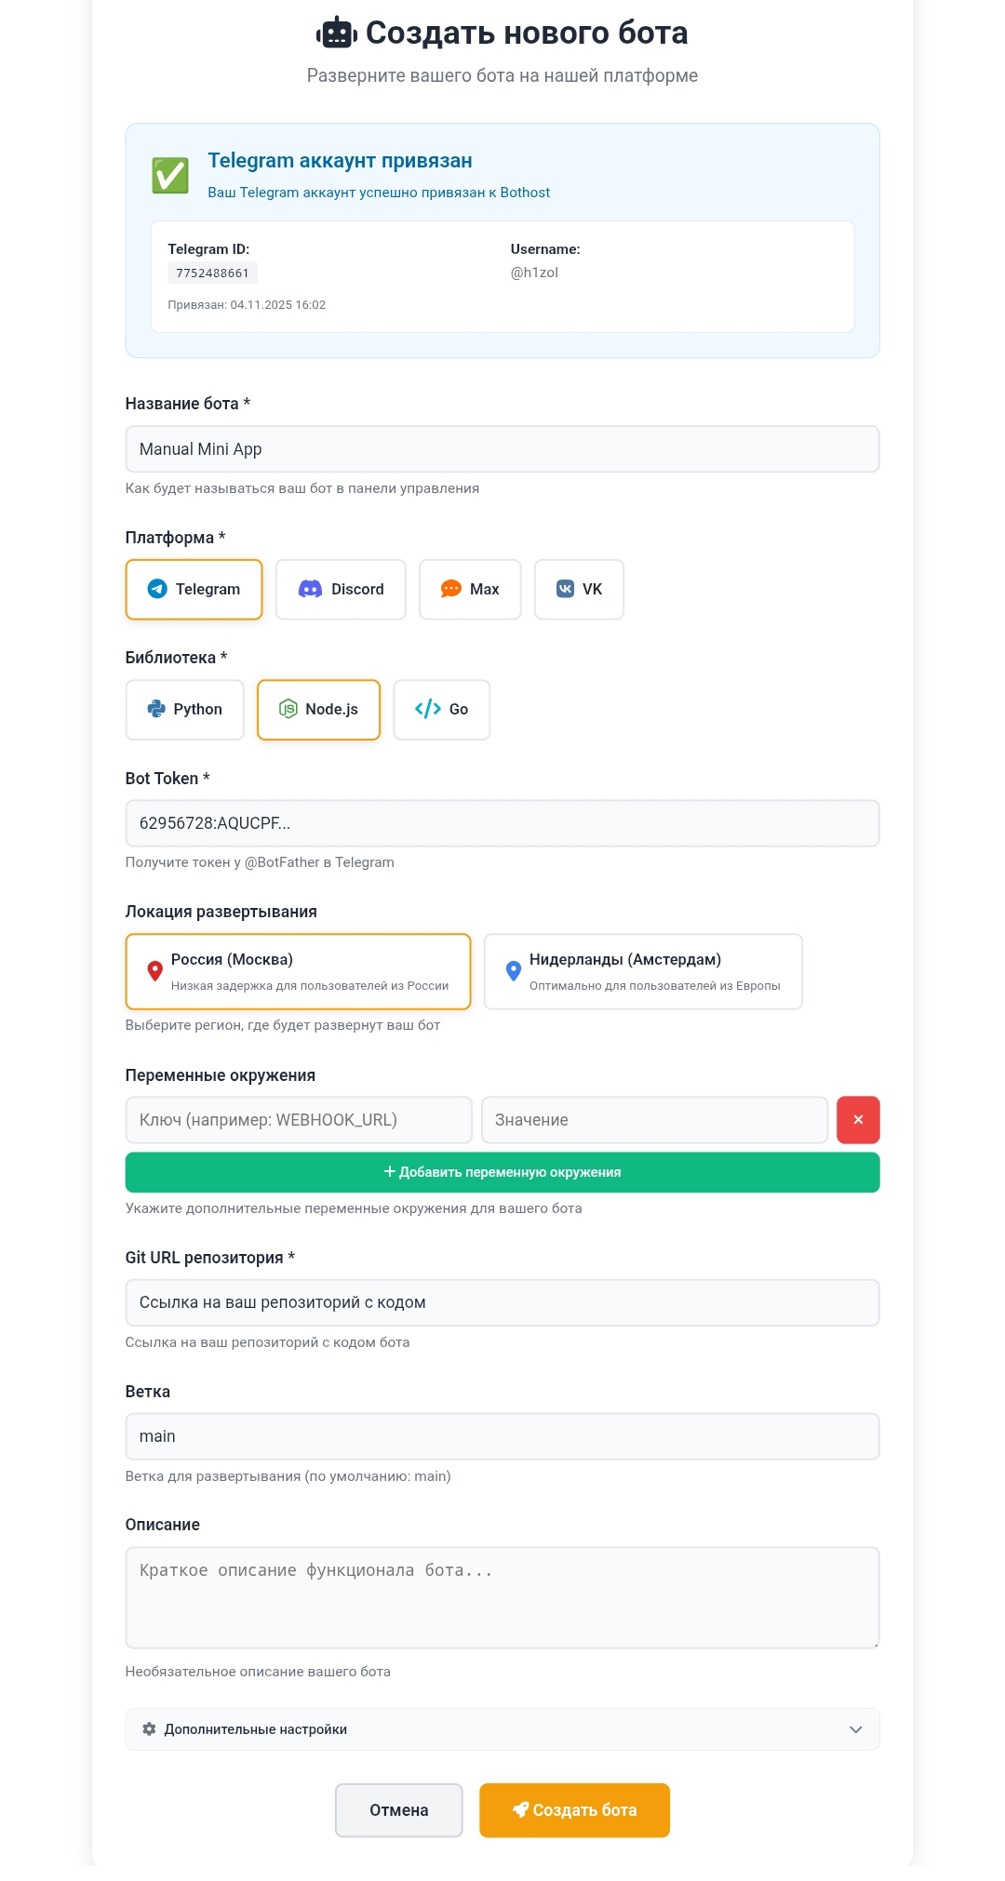Click the Python logo icon

(156, 709)
